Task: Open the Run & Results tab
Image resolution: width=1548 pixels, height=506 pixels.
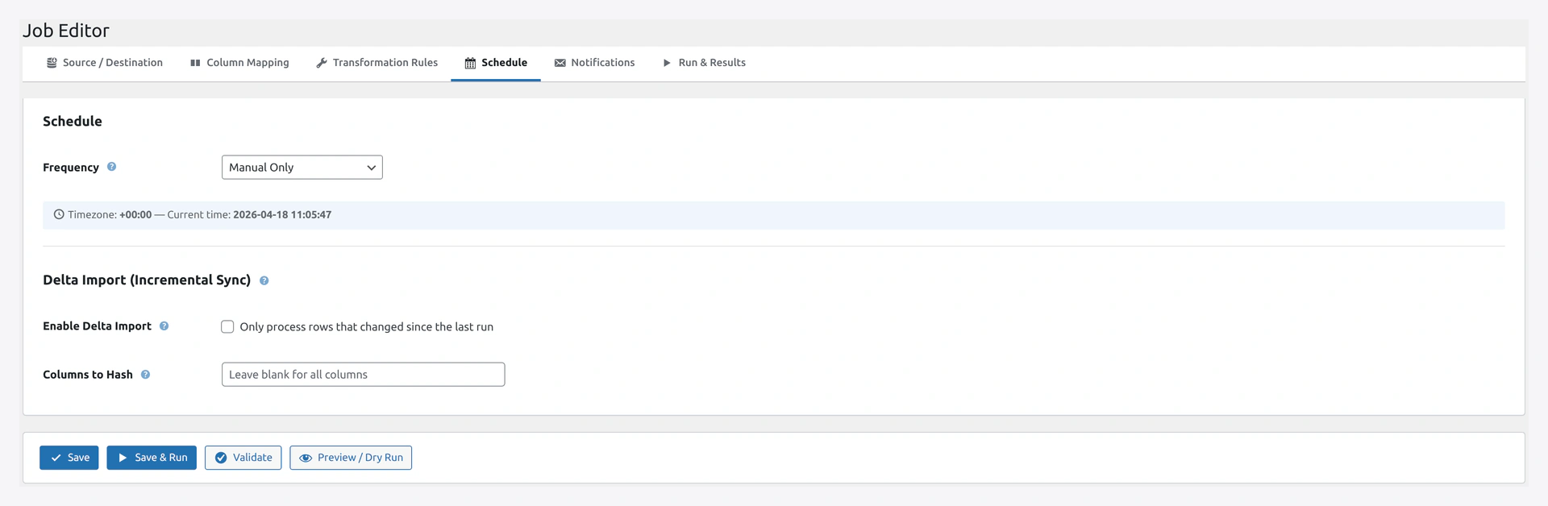Action: click(704, 63)
